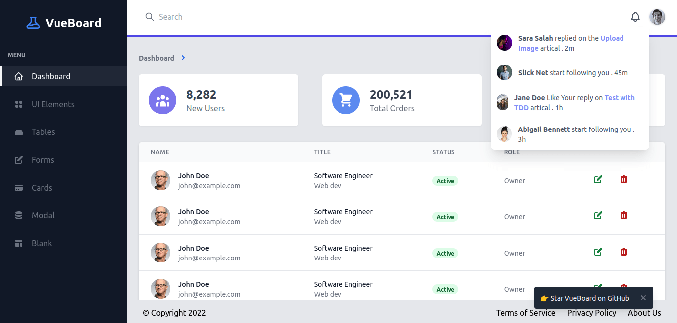Open the Test with TDD link
The height and width of the screenshot is (323, 677).
pyautogui.click(x=574, y=103)
